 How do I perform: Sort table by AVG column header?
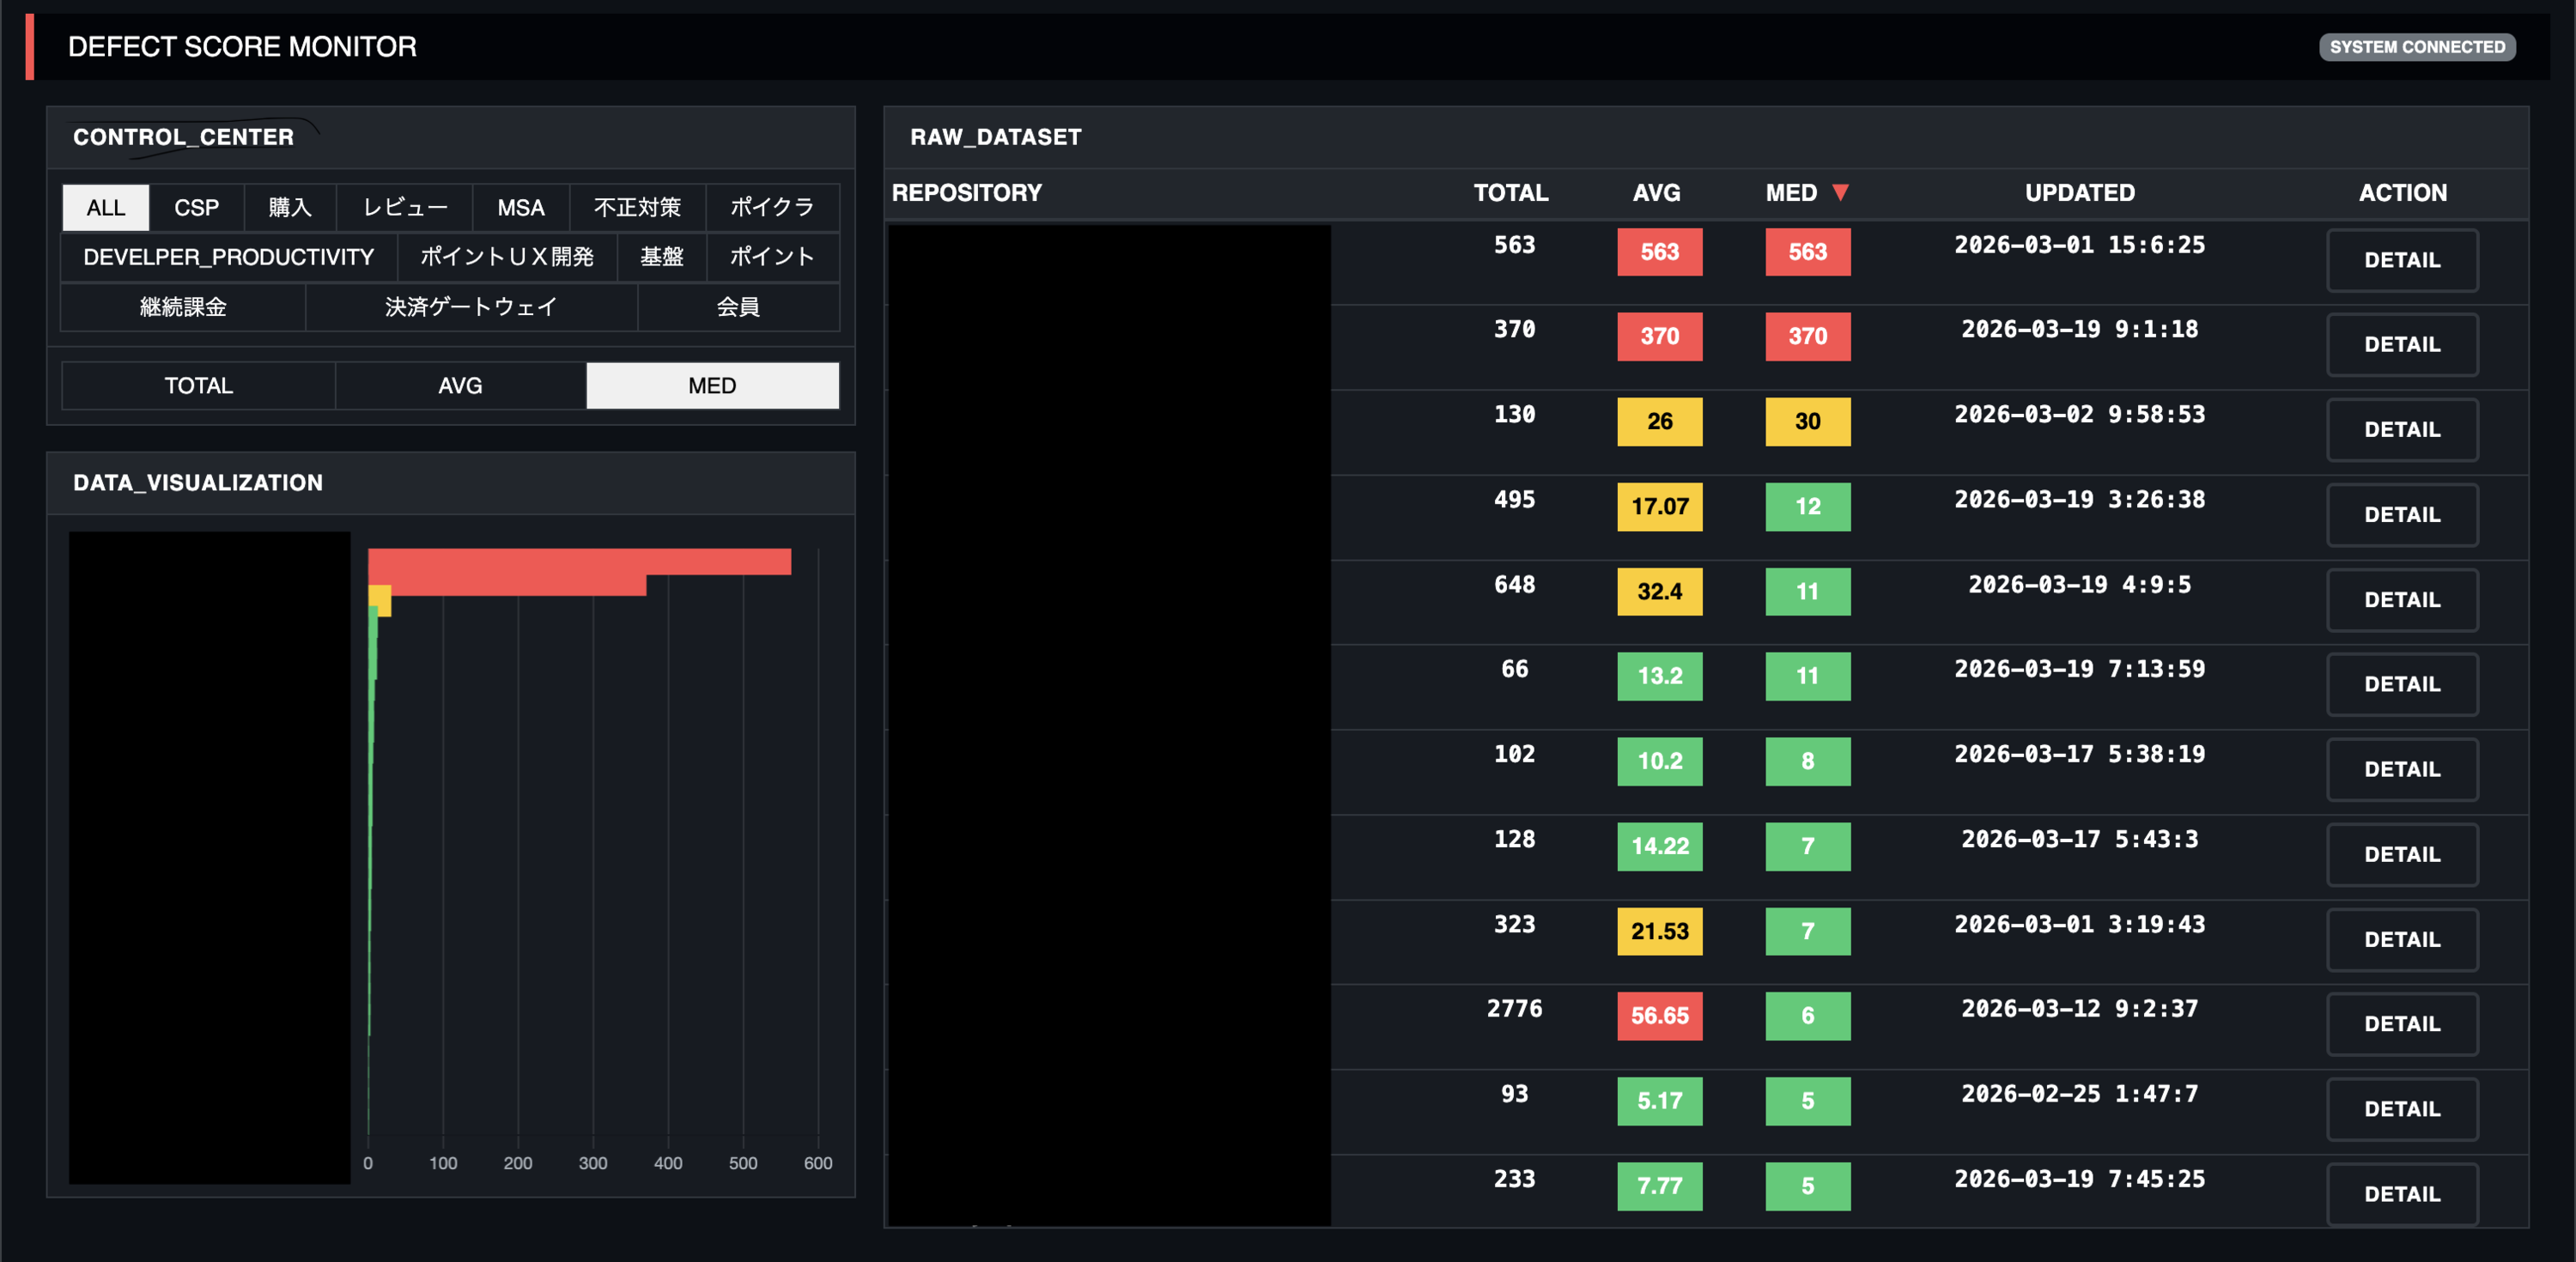tap(1656, 192)
